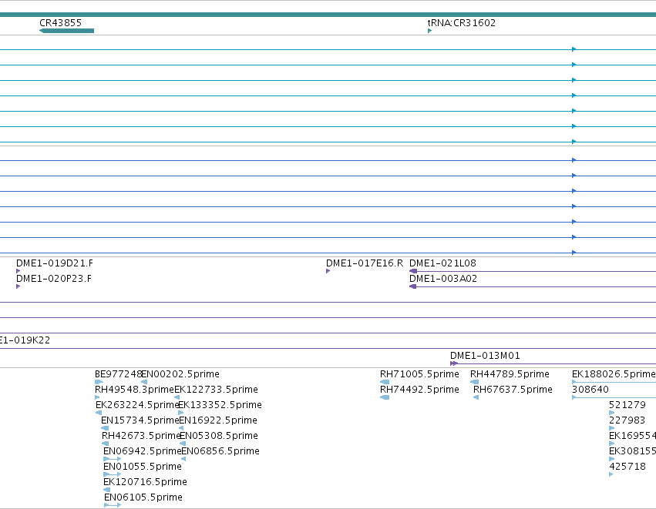
Task: Click the RH42673.5prime EST label
Action: pos(141,435)
